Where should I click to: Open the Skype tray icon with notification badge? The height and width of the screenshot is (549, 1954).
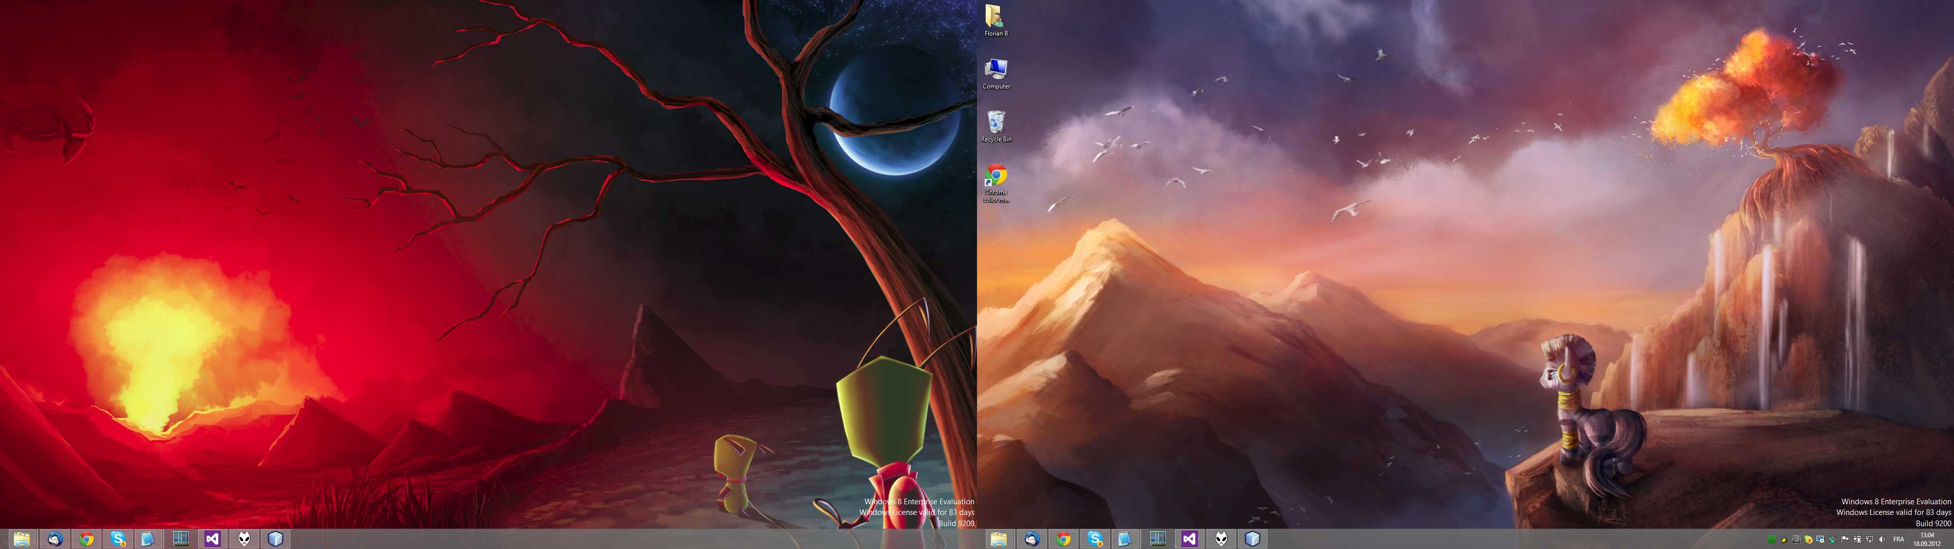[x=1808, y=540]
